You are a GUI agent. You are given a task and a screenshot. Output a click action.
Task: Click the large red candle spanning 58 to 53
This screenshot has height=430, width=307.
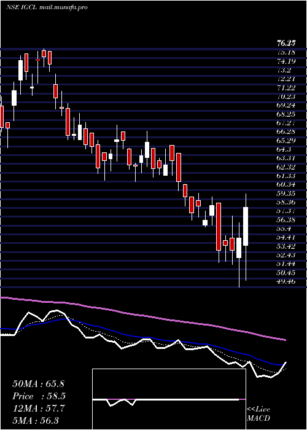[219, 227]
